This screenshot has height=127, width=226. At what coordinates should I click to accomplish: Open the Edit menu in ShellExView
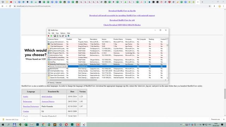[x=53, y=33]
